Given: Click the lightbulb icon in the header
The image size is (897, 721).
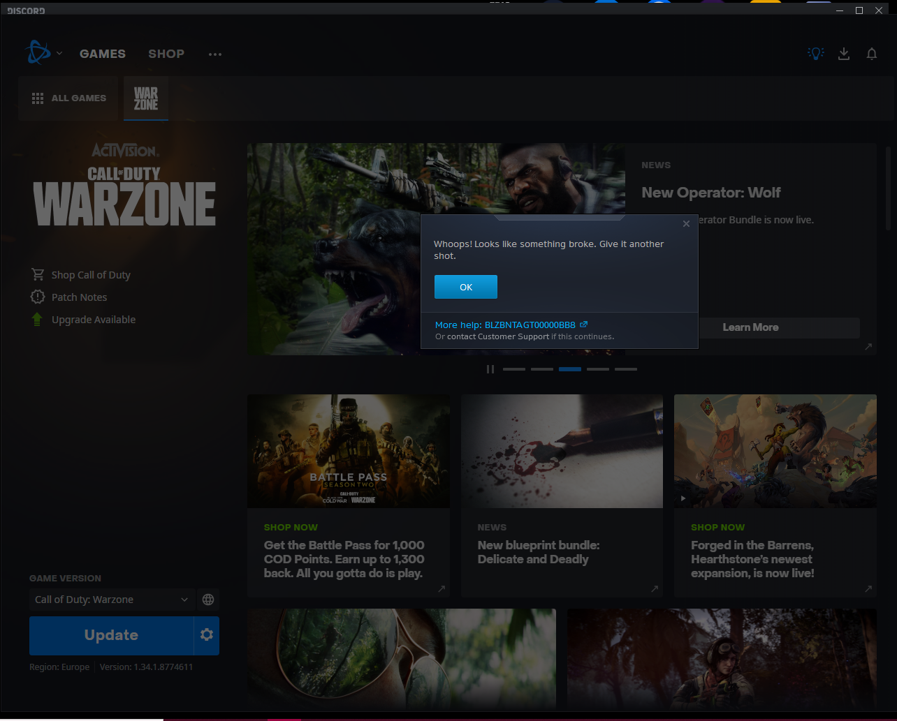Looking at the screenshot, I should click(815, 54).
